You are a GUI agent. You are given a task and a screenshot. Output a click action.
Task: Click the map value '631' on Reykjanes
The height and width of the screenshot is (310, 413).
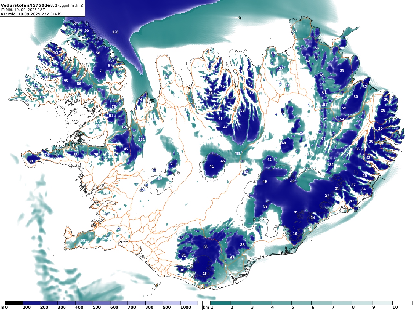[84, 240]
